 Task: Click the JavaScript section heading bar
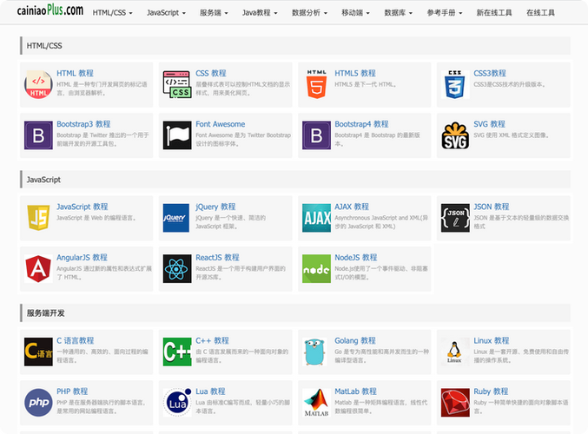point(295,180)
